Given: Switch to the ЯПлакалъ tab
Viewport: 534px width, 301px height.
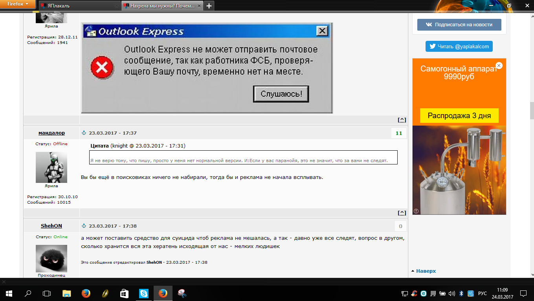Looking at the screenshot, I should pyautogui.click(x=79, y=5).
